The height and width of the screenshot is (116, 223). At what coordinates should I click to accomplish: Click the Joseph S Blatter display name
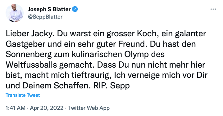49,9
